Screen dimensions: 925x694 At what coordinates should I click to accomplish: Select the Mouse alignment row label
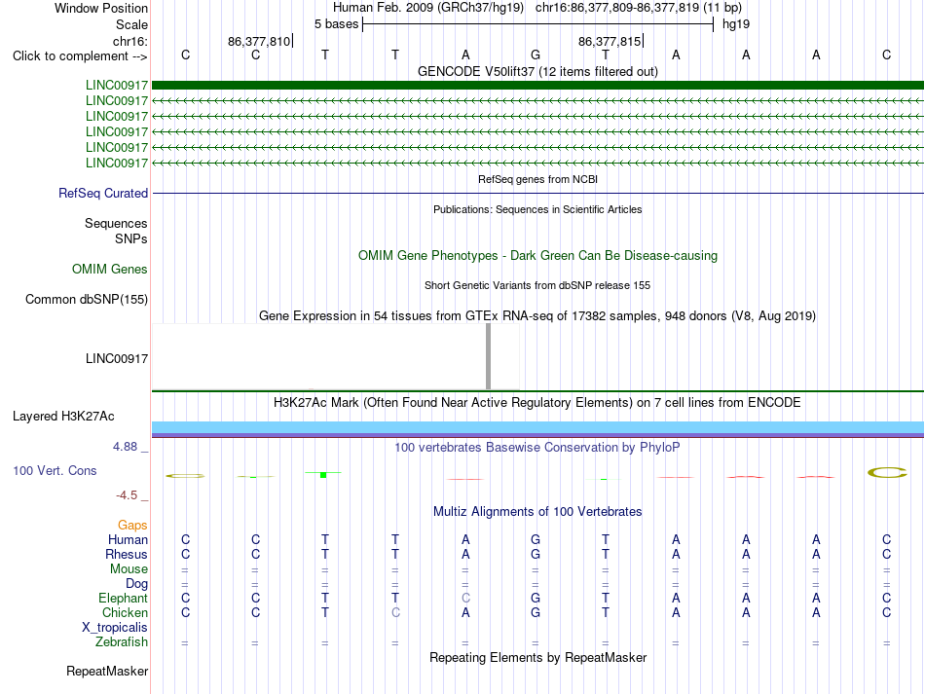pos(129,569)
